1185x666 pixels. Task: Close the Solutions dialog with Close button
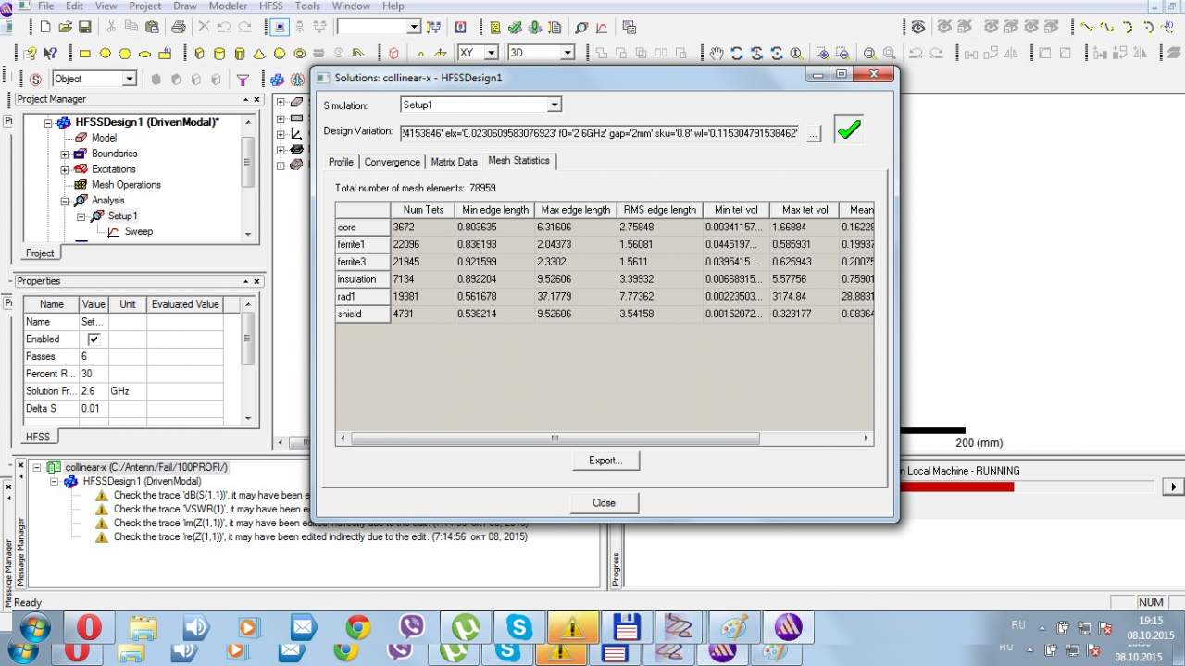[x=604, y=503]
